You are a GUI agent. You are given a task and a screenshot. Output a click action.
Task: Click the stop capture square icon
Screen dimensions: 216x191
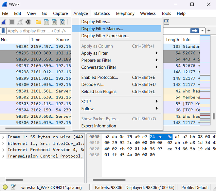(12, 22)
